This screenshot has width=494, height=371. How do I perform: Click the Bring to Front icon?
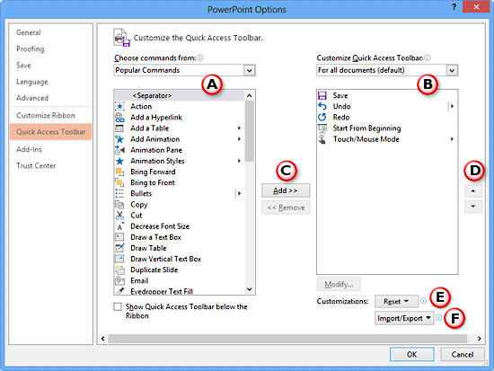pyautogui.click(x=119, y=182)
